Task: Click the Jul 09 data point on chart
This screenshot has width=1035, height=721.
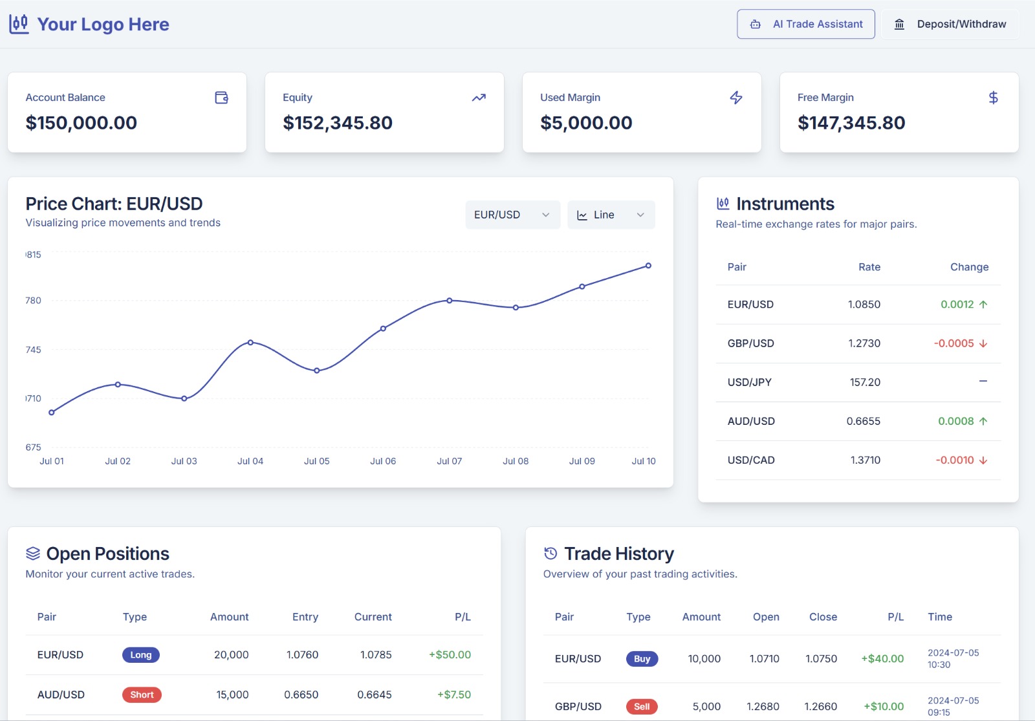Action: (x=582, y=286)
